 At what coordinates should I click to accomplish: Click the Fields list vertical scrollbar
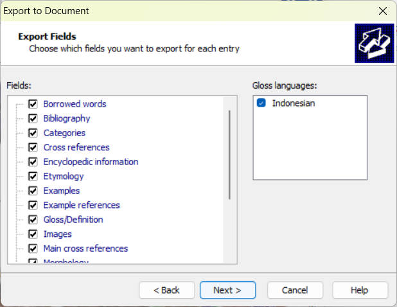pyautogui.click(x=229, y=154)
